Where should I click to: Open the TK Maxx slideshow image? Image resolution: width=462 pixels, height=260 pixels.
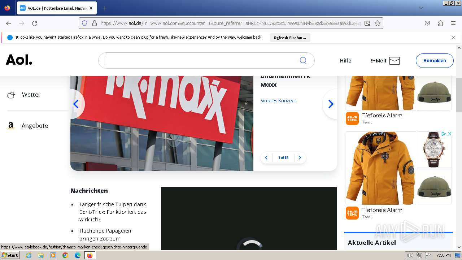point(162,123)
